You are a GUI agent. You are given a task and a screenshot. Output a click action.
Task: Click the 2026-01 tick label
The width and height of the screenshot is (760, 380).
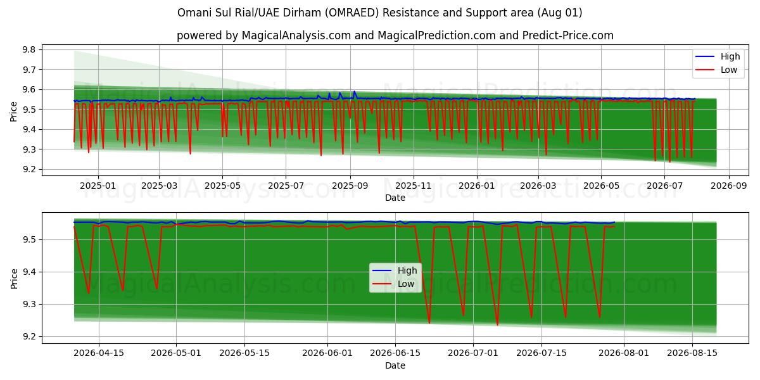pyautogui.click(x=477, y=186)
